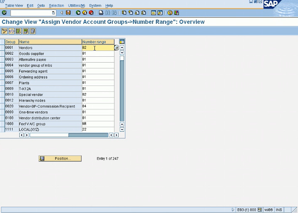This screenshot has width=298, height=213.
Task: Select the row marker for 0001 Vendors
Action: 2,48
